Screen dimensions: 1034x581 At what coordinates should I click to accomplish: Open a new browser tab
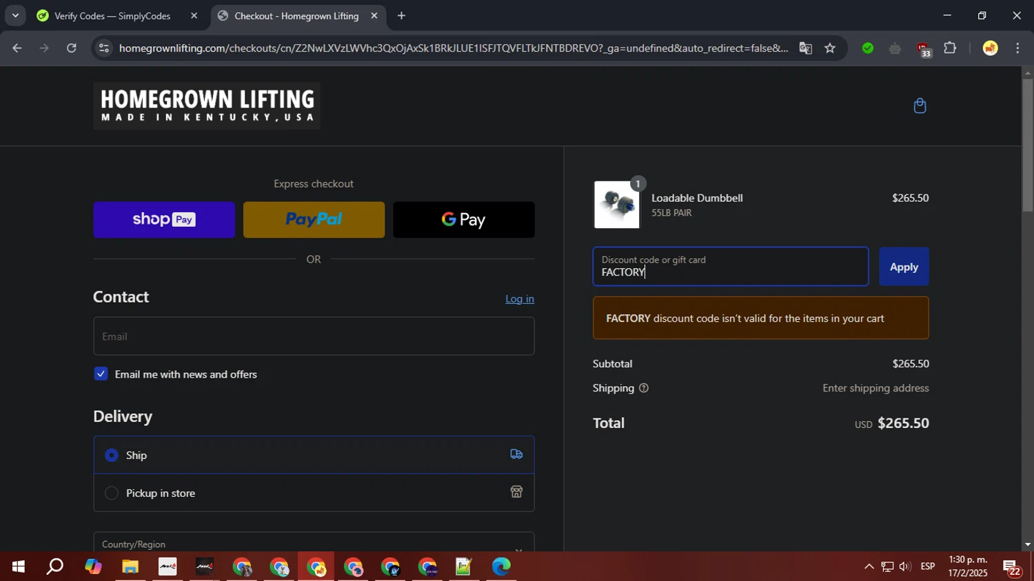coord(401,16)
